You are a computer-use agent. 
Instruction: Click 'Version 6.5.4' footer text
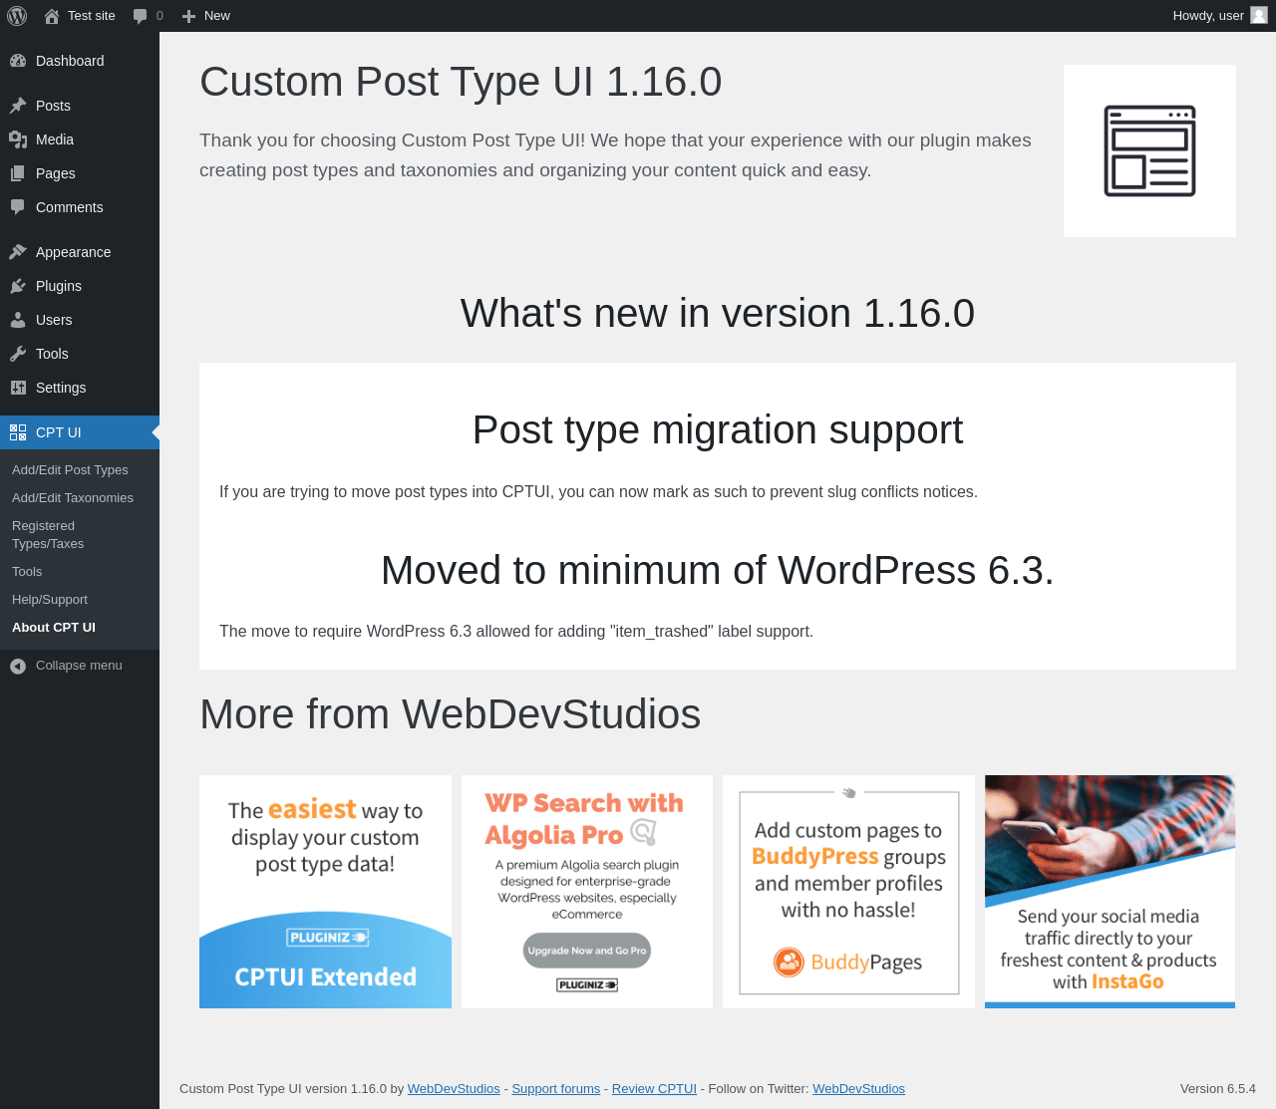tap(1218, 1089)
